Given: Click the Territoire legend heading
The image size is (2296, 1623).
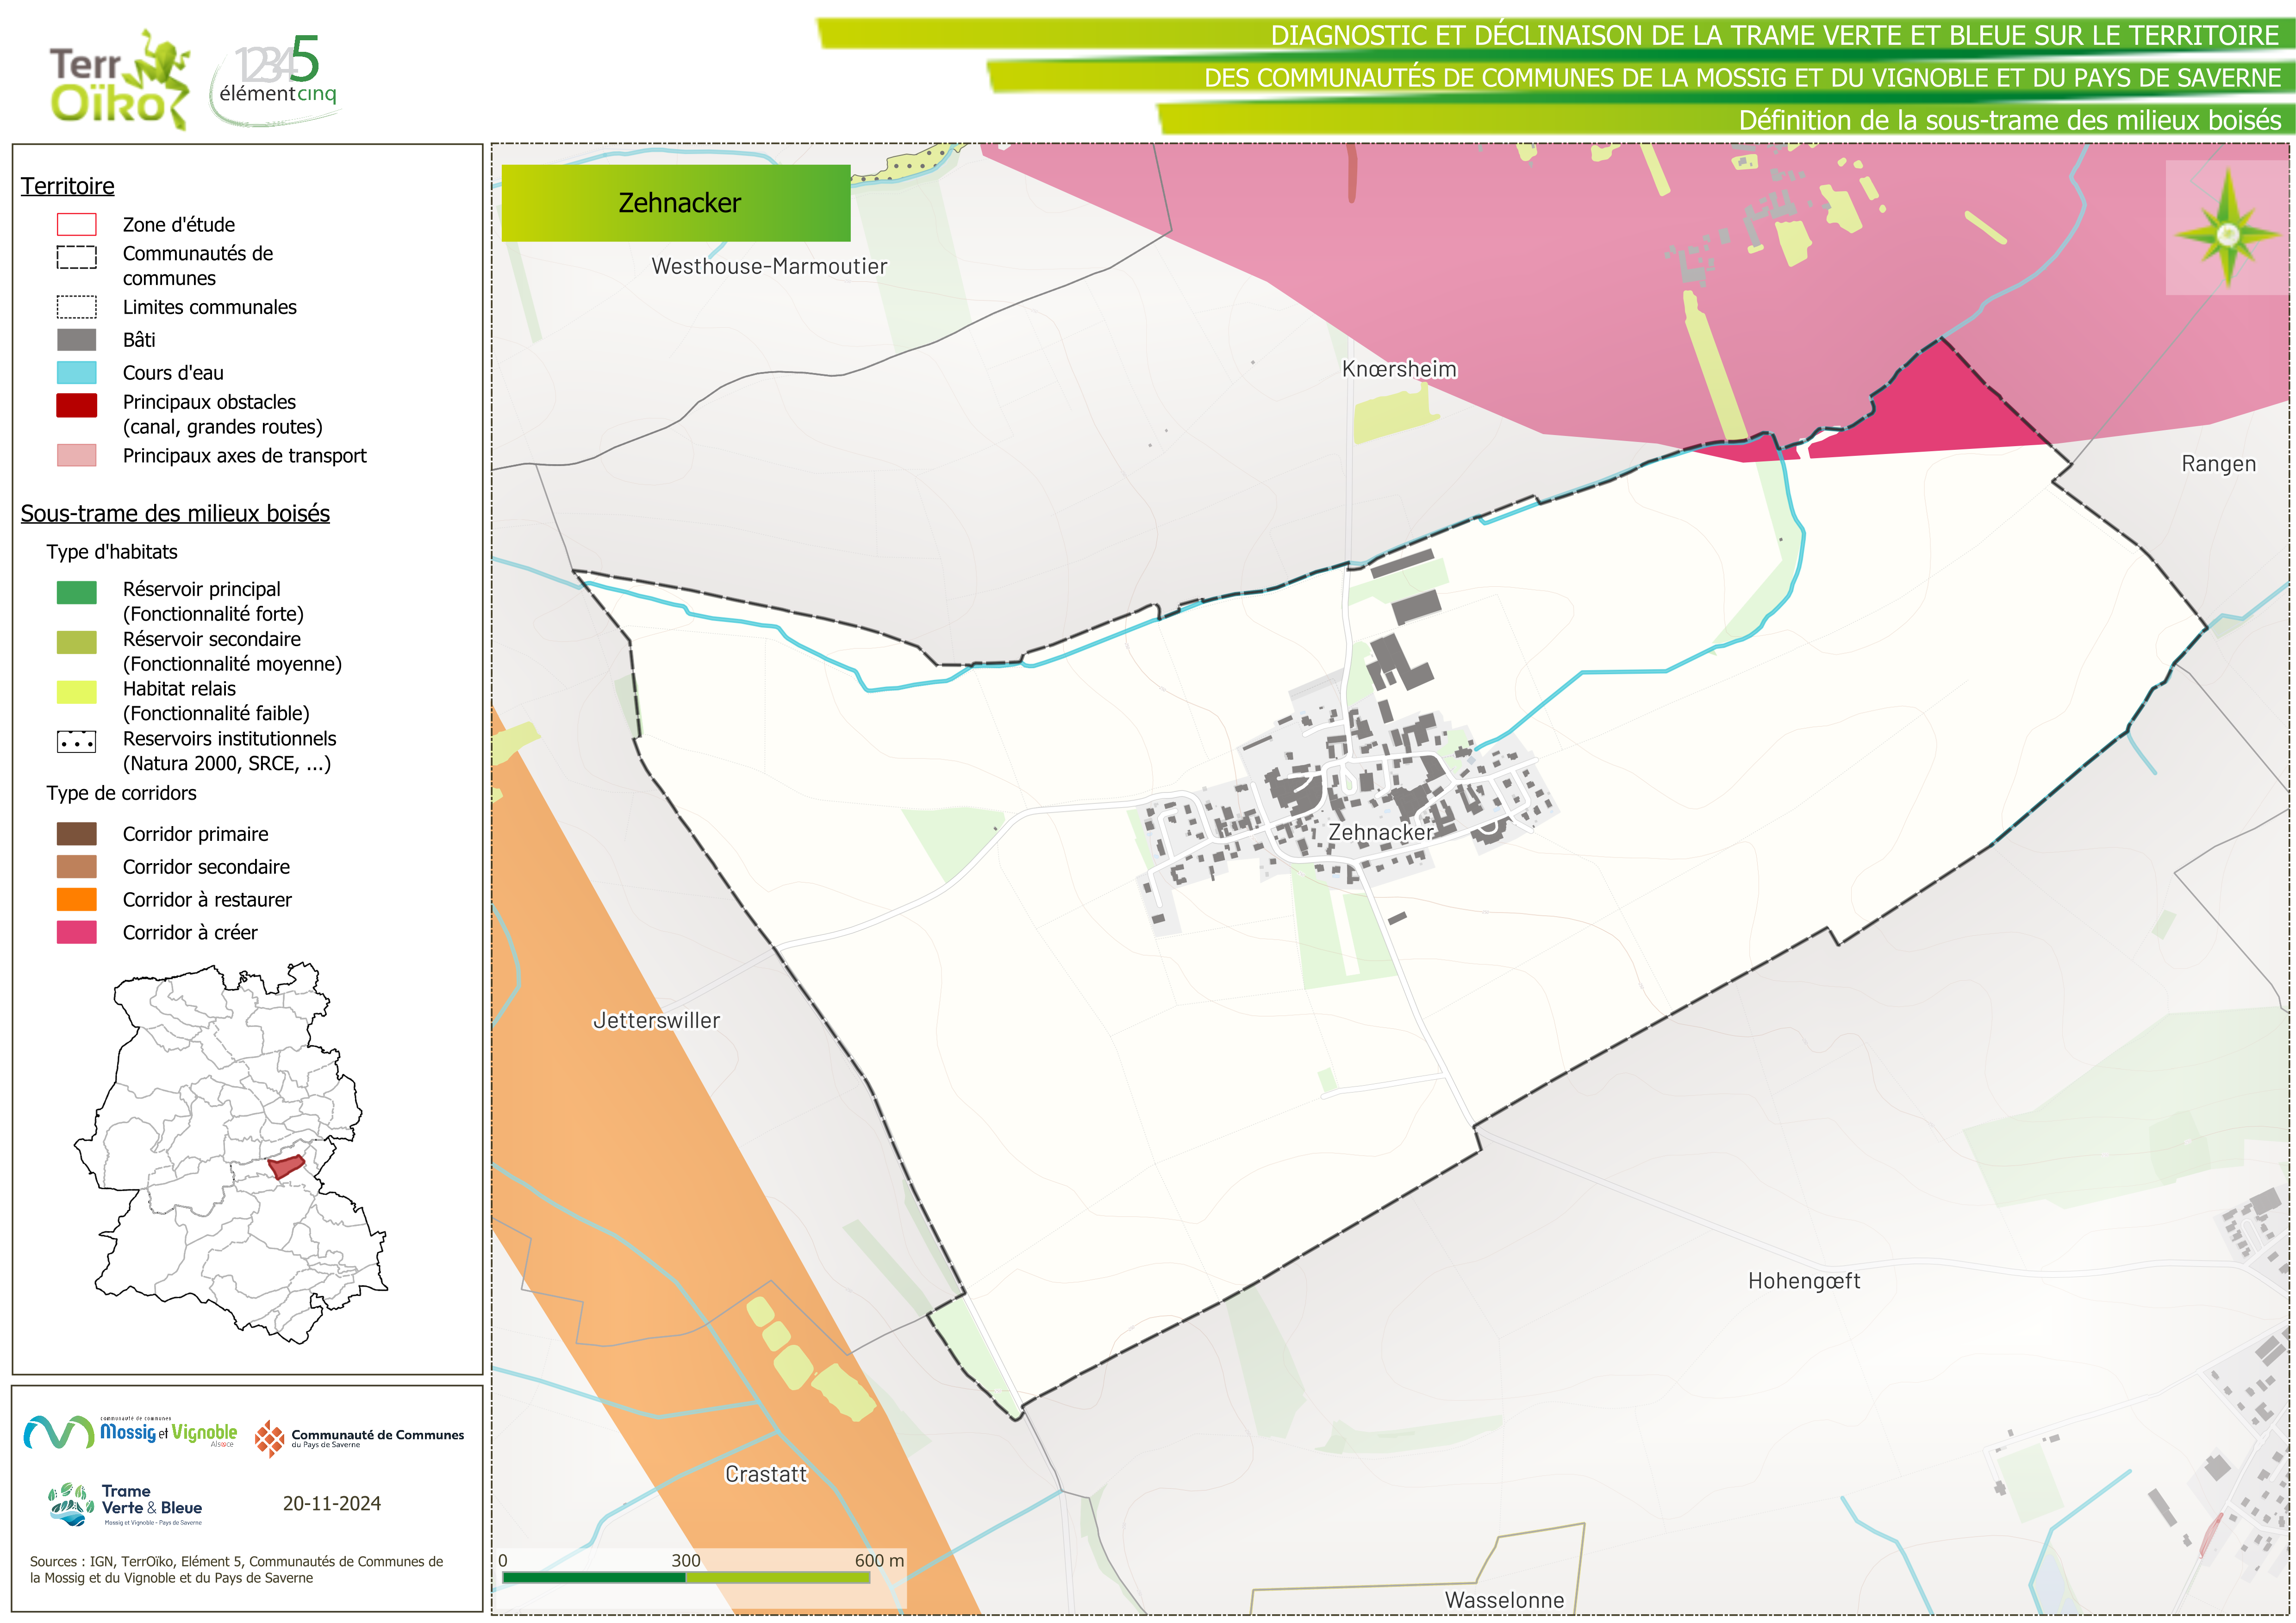Looking at the screenshot, I should [68, 186].
